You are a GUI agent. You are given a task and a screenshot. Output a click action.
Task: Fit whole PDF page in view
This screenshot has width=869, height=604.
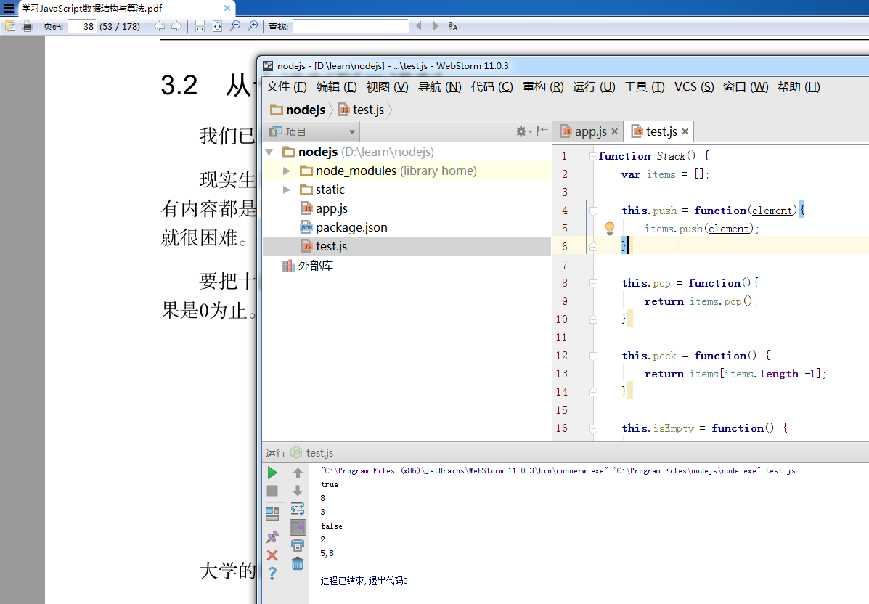point(217,26)
